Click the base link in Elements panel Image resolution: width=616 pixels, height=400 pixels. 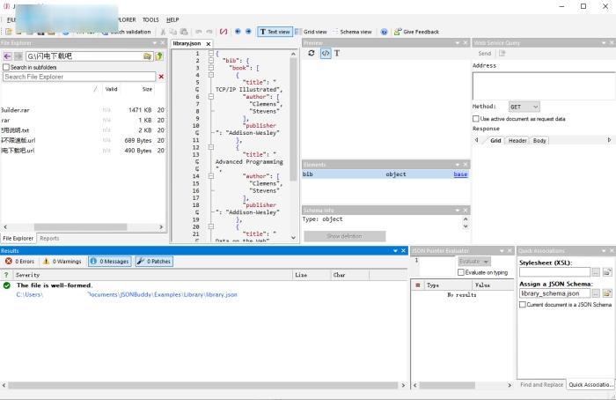coord(460,174)
